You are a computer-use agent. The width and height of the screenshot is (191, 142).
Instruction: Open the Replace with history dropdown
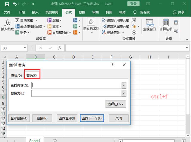pos(124,93)
